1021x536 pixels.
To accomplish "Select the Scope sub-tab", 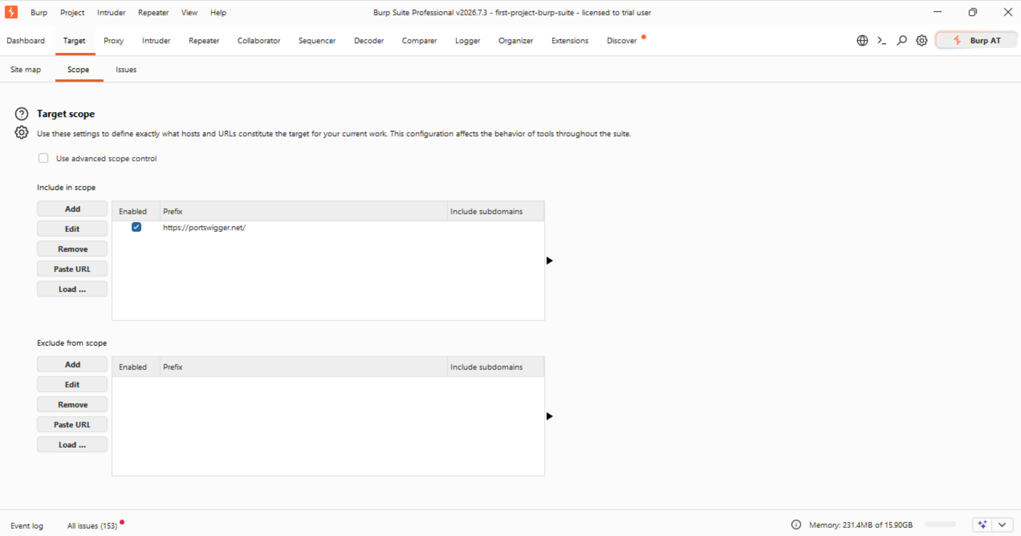I will coord(78,69).
